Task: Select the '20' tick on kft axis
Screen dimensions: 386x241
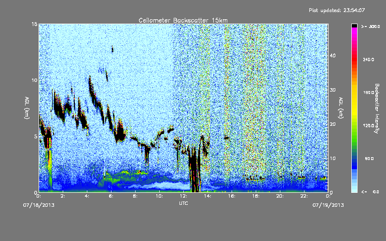Action: click(332, 124)
